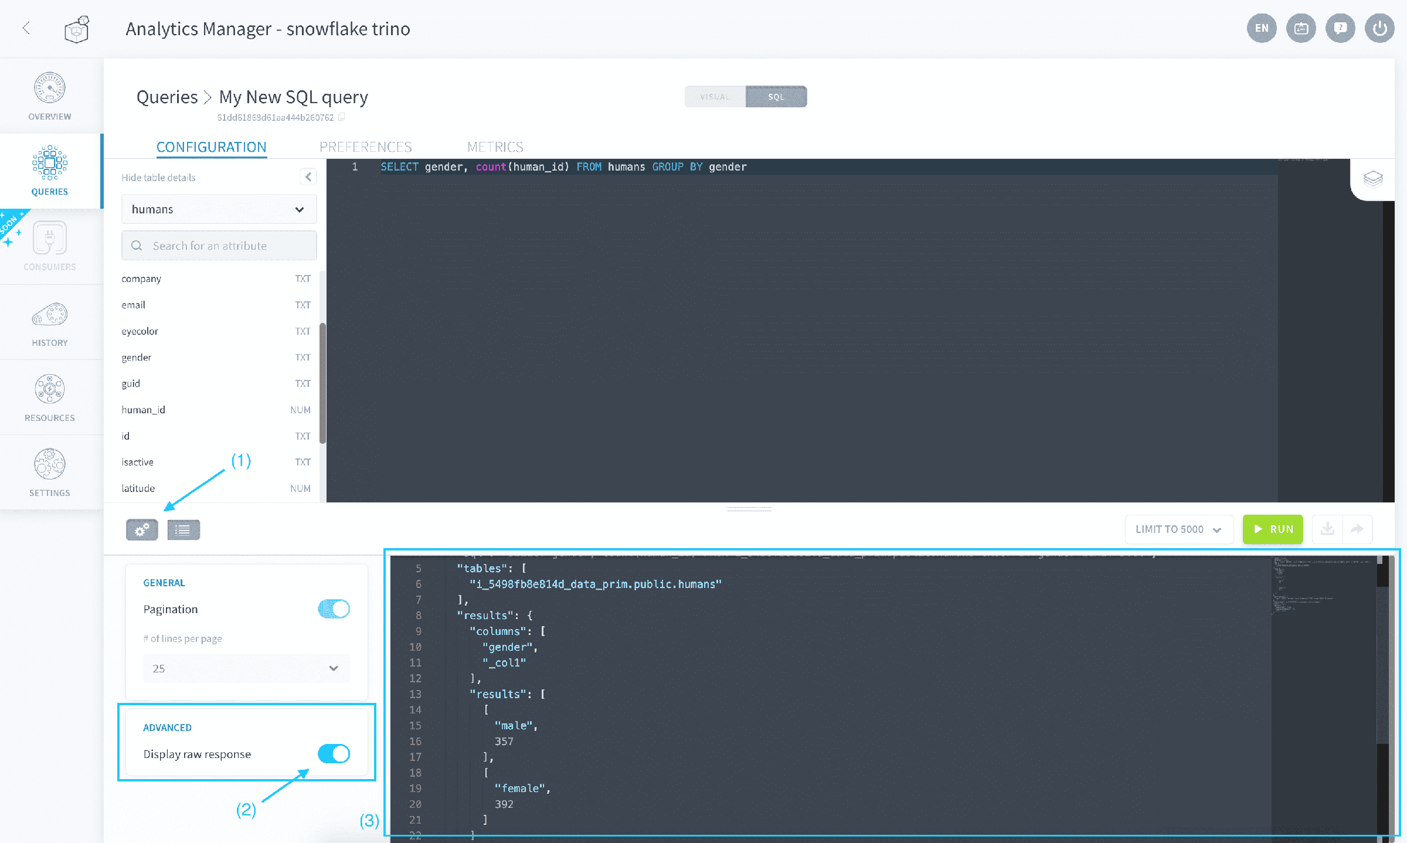Click the power logout icon

pyautogui.click(x=1379, y=28)
